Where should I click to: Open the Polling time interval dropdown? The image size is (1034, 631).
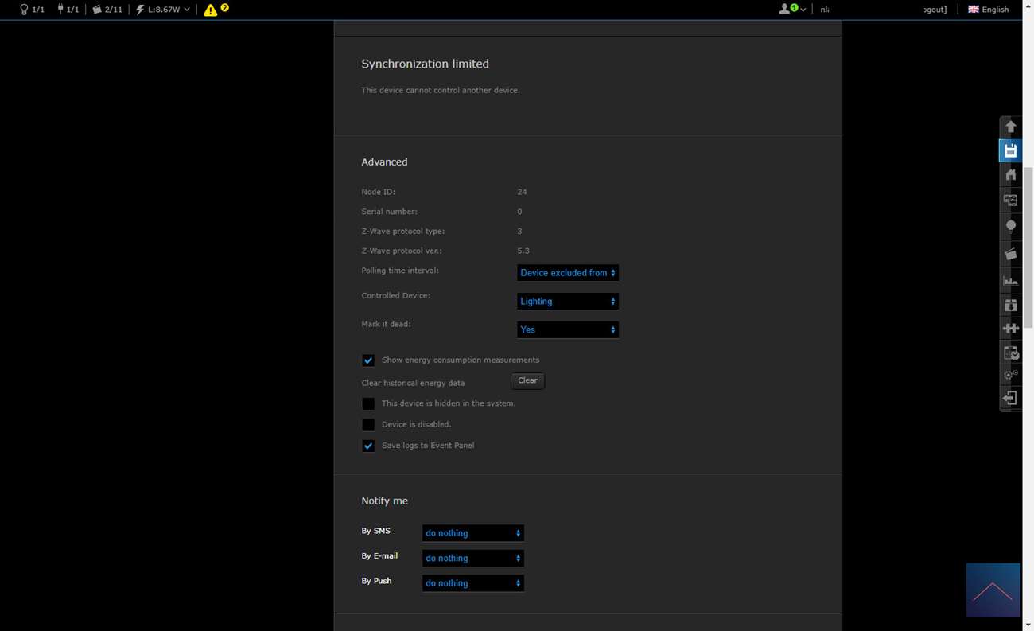567,273
